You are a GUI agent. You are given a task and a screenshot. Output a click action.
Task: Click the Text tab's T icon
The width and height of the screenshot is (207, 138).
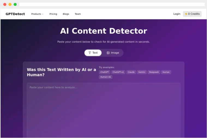click(90, 53)
